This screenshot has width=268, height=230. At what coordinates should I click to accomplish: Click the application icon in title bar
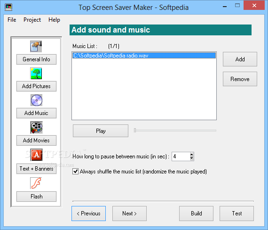[x=8, y=7]
